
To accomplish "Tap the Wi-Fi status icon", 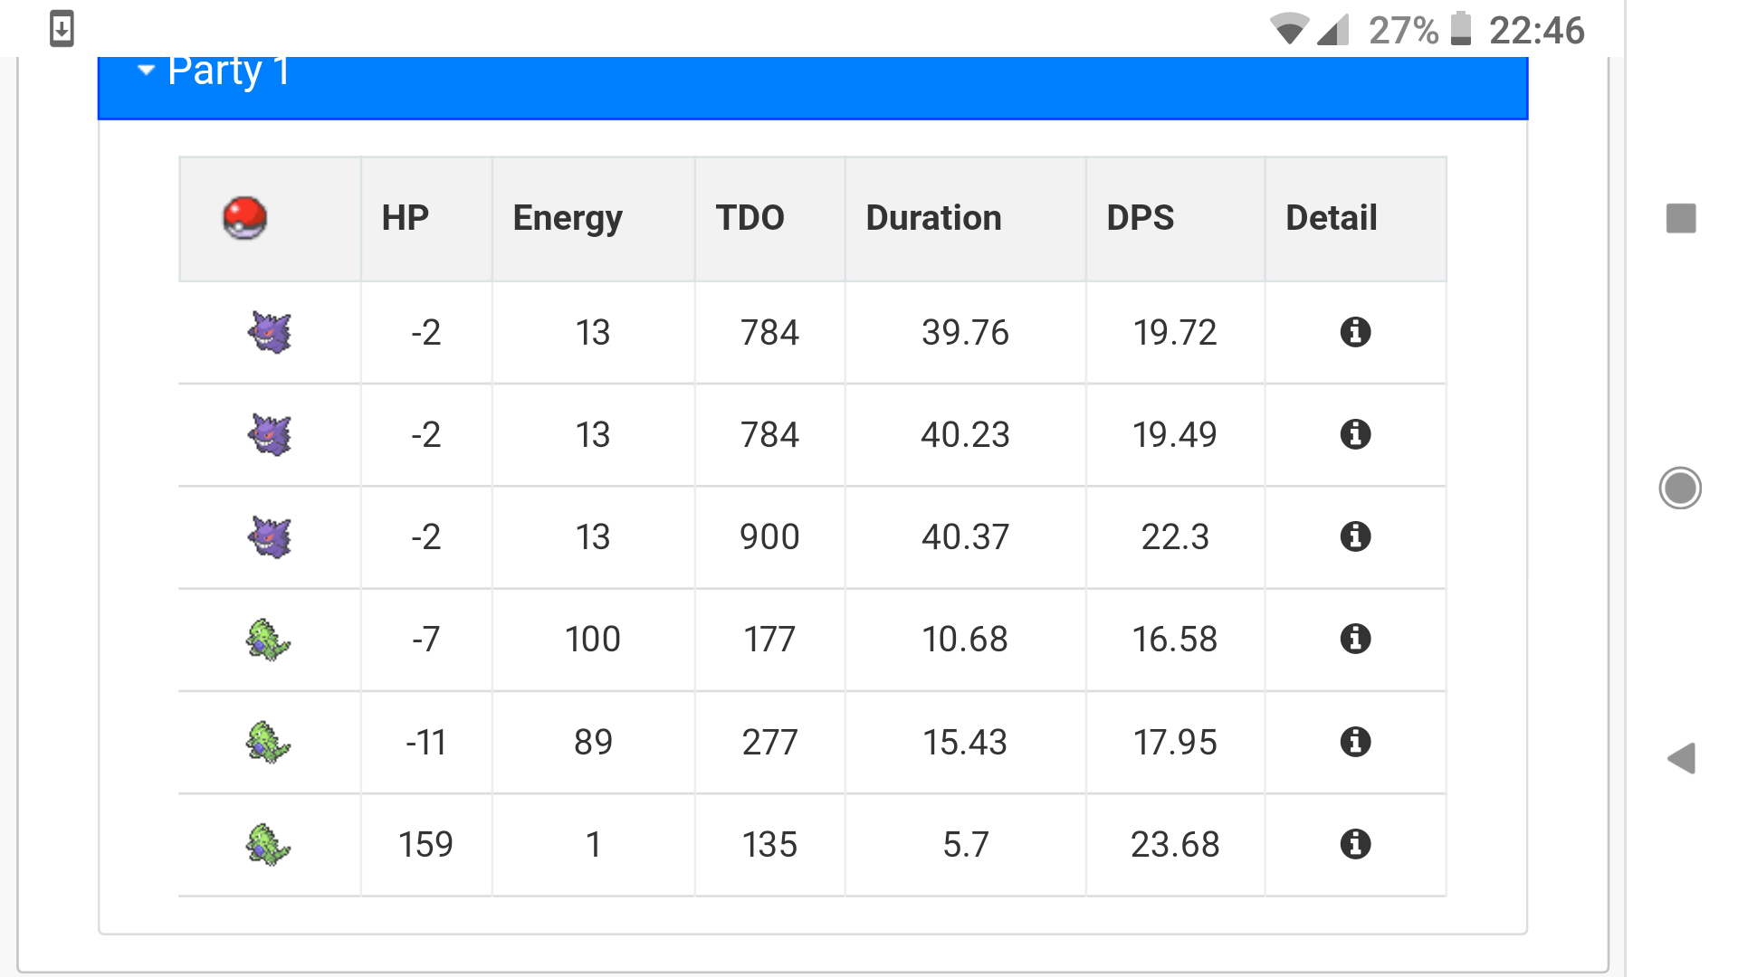I will coord(1289,30).
